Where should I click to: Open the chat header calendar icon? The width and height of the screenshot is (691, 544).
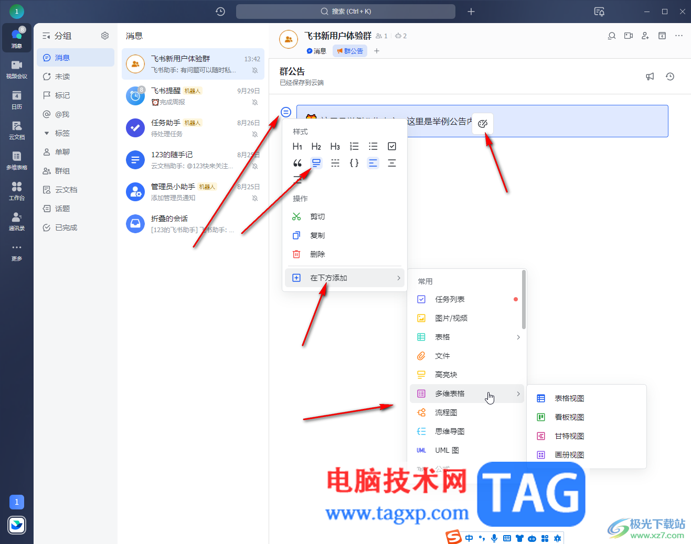pyautogui.click(x=662, y=36)
